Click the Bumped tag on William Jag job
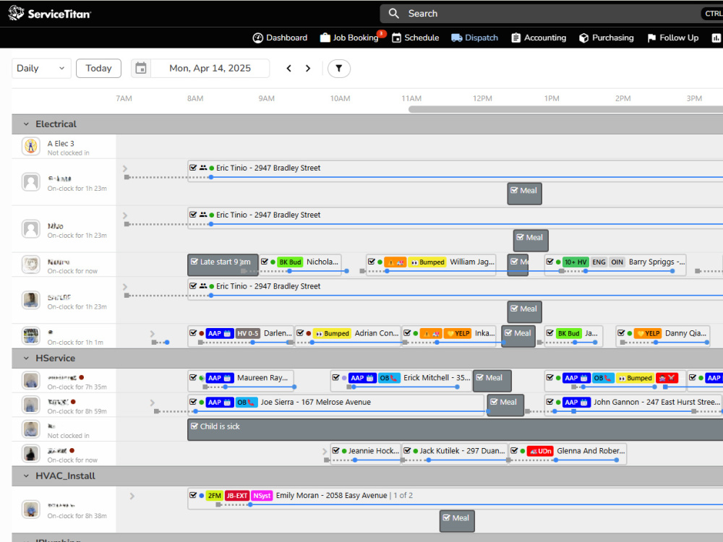 427,262
